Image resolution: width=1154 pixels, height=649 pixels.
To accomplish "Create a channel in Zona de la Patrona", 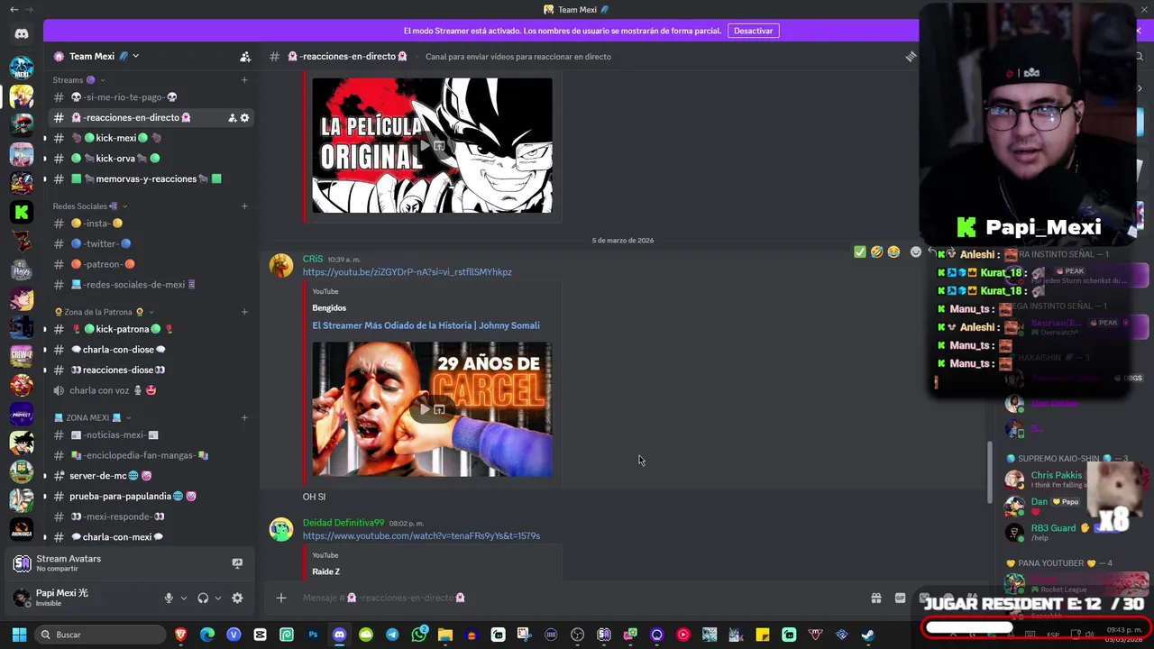I will pyautogui.click(x=244, y=312).
